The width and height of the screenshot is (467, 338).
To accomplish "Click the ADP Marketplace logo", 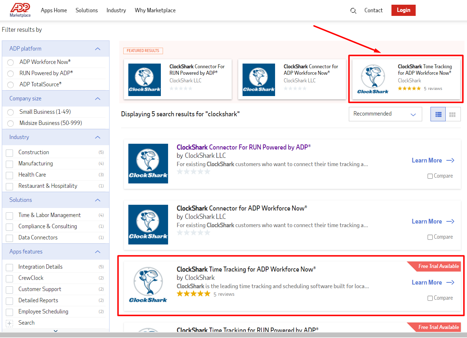I will click(x=20, y=10).
